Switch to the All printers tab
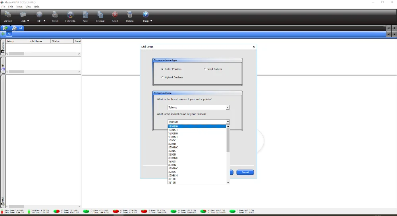The height and width of the screenshot is (216, 397). [x=17, y=28]
